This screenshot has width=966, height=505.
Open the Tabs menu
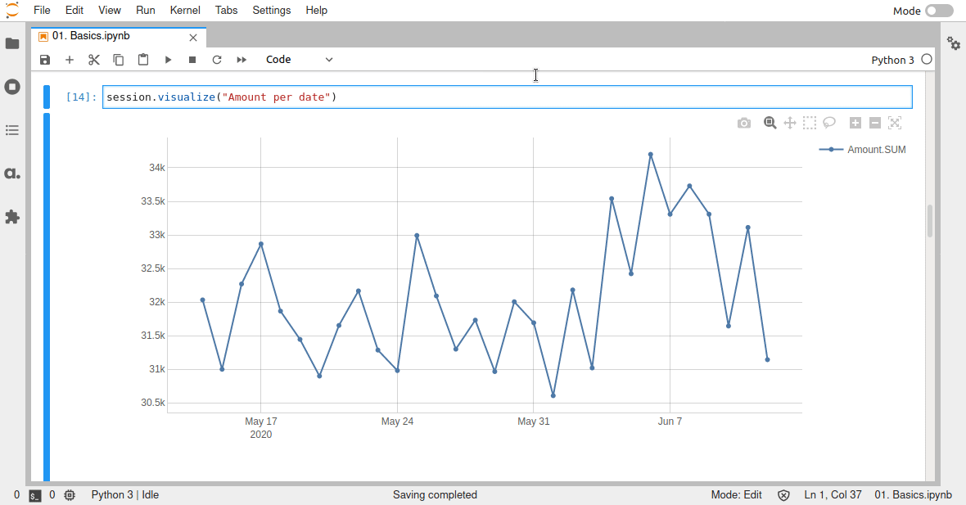tap(226, 11)
